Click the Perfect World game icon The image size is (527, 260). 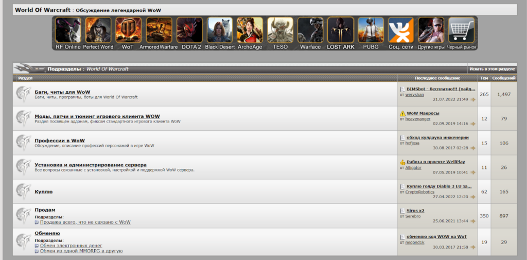pos(98,30)
